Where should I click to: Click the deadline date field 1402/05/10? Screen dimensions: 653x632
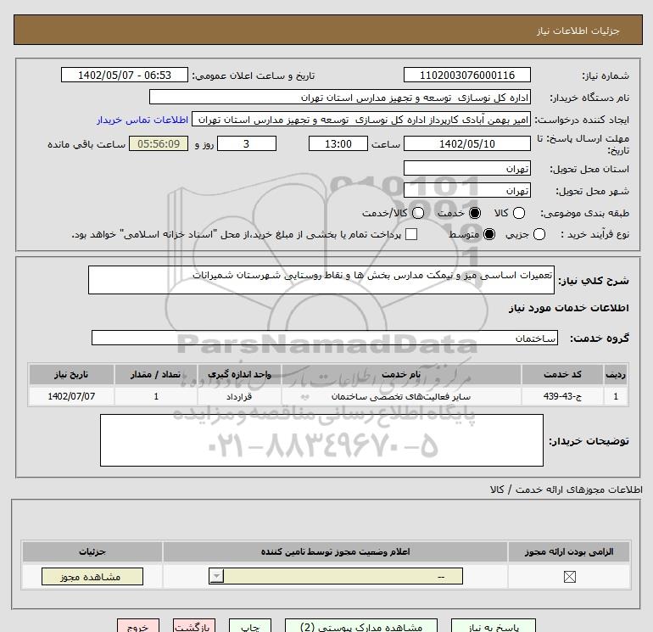coord(466,143)
